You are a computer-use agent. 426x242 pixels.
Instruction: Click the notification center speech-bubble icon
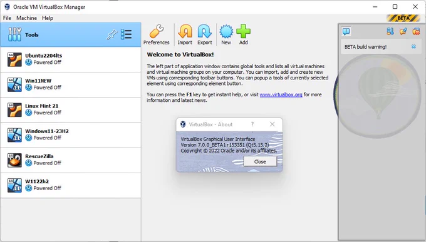(x=346, y=31)
